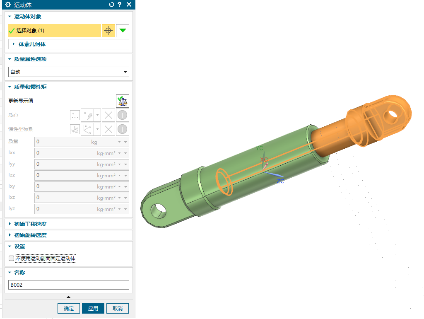Image resolution: width=424 pixels, height=319 pixels.
Task: Click the select object crosshair icon
Action: (x=108, y=31)
